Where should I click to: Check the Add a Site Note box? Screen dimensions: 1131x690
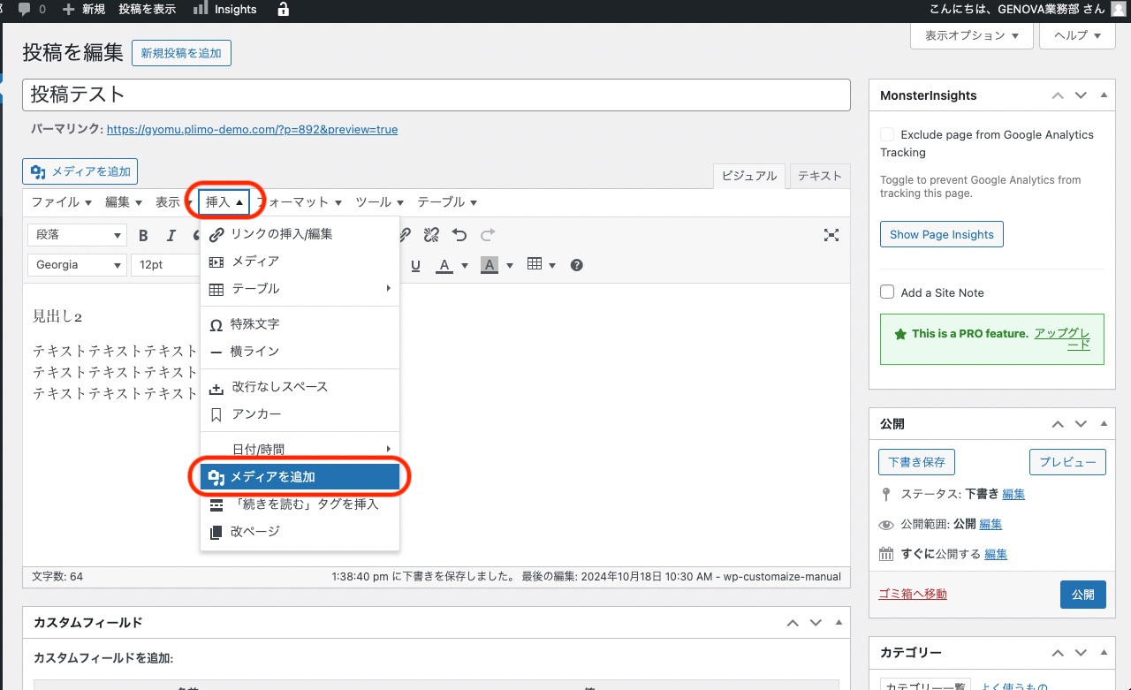(887, 292)
